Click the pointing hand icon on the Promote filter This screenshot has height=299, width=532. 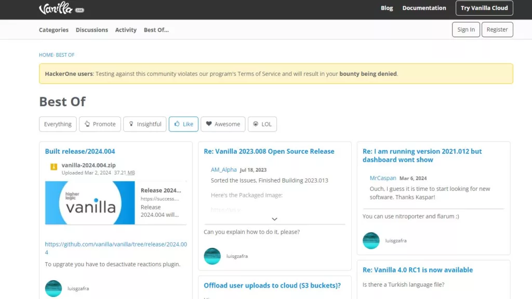tap(87, 124)
